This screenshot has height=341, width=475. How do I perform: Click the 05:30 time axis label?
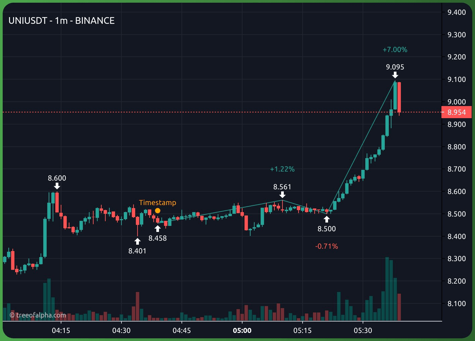click(x=363, y=331)
